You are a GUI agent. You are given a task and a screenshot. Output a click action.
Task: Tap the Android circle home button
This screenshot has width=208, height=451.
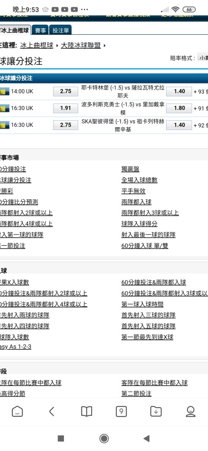(104, 438)
